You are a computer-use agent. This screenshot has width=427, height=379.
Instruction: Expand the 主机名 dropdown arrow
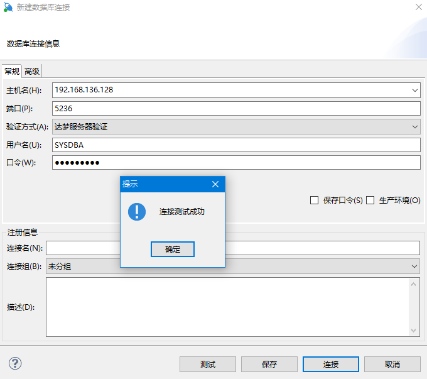coord(414,91)
